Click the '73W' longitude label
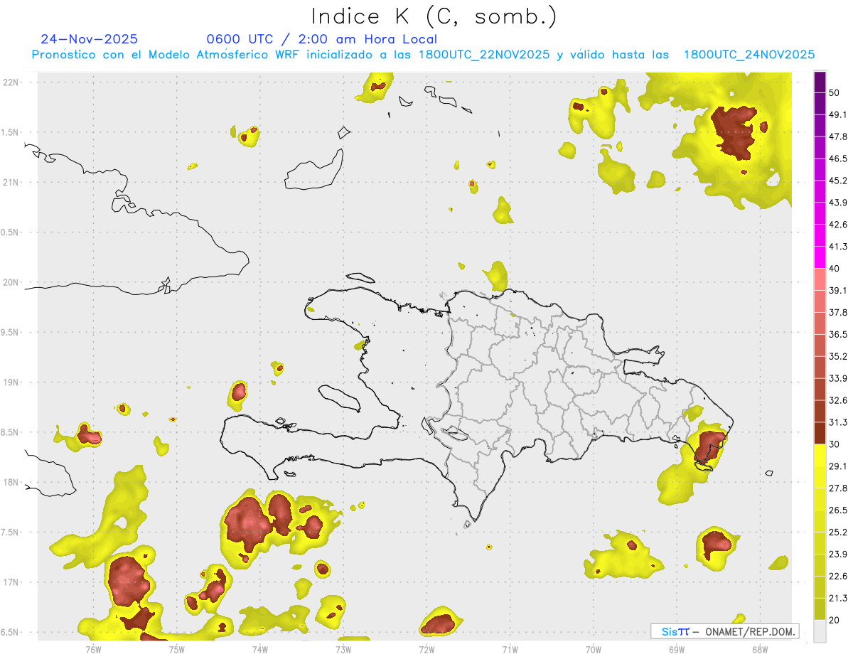Viewport: 853px width, 659px height. 343,649
